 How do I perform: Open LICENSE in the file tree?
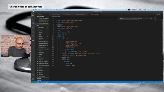click(x=41, y=71)
